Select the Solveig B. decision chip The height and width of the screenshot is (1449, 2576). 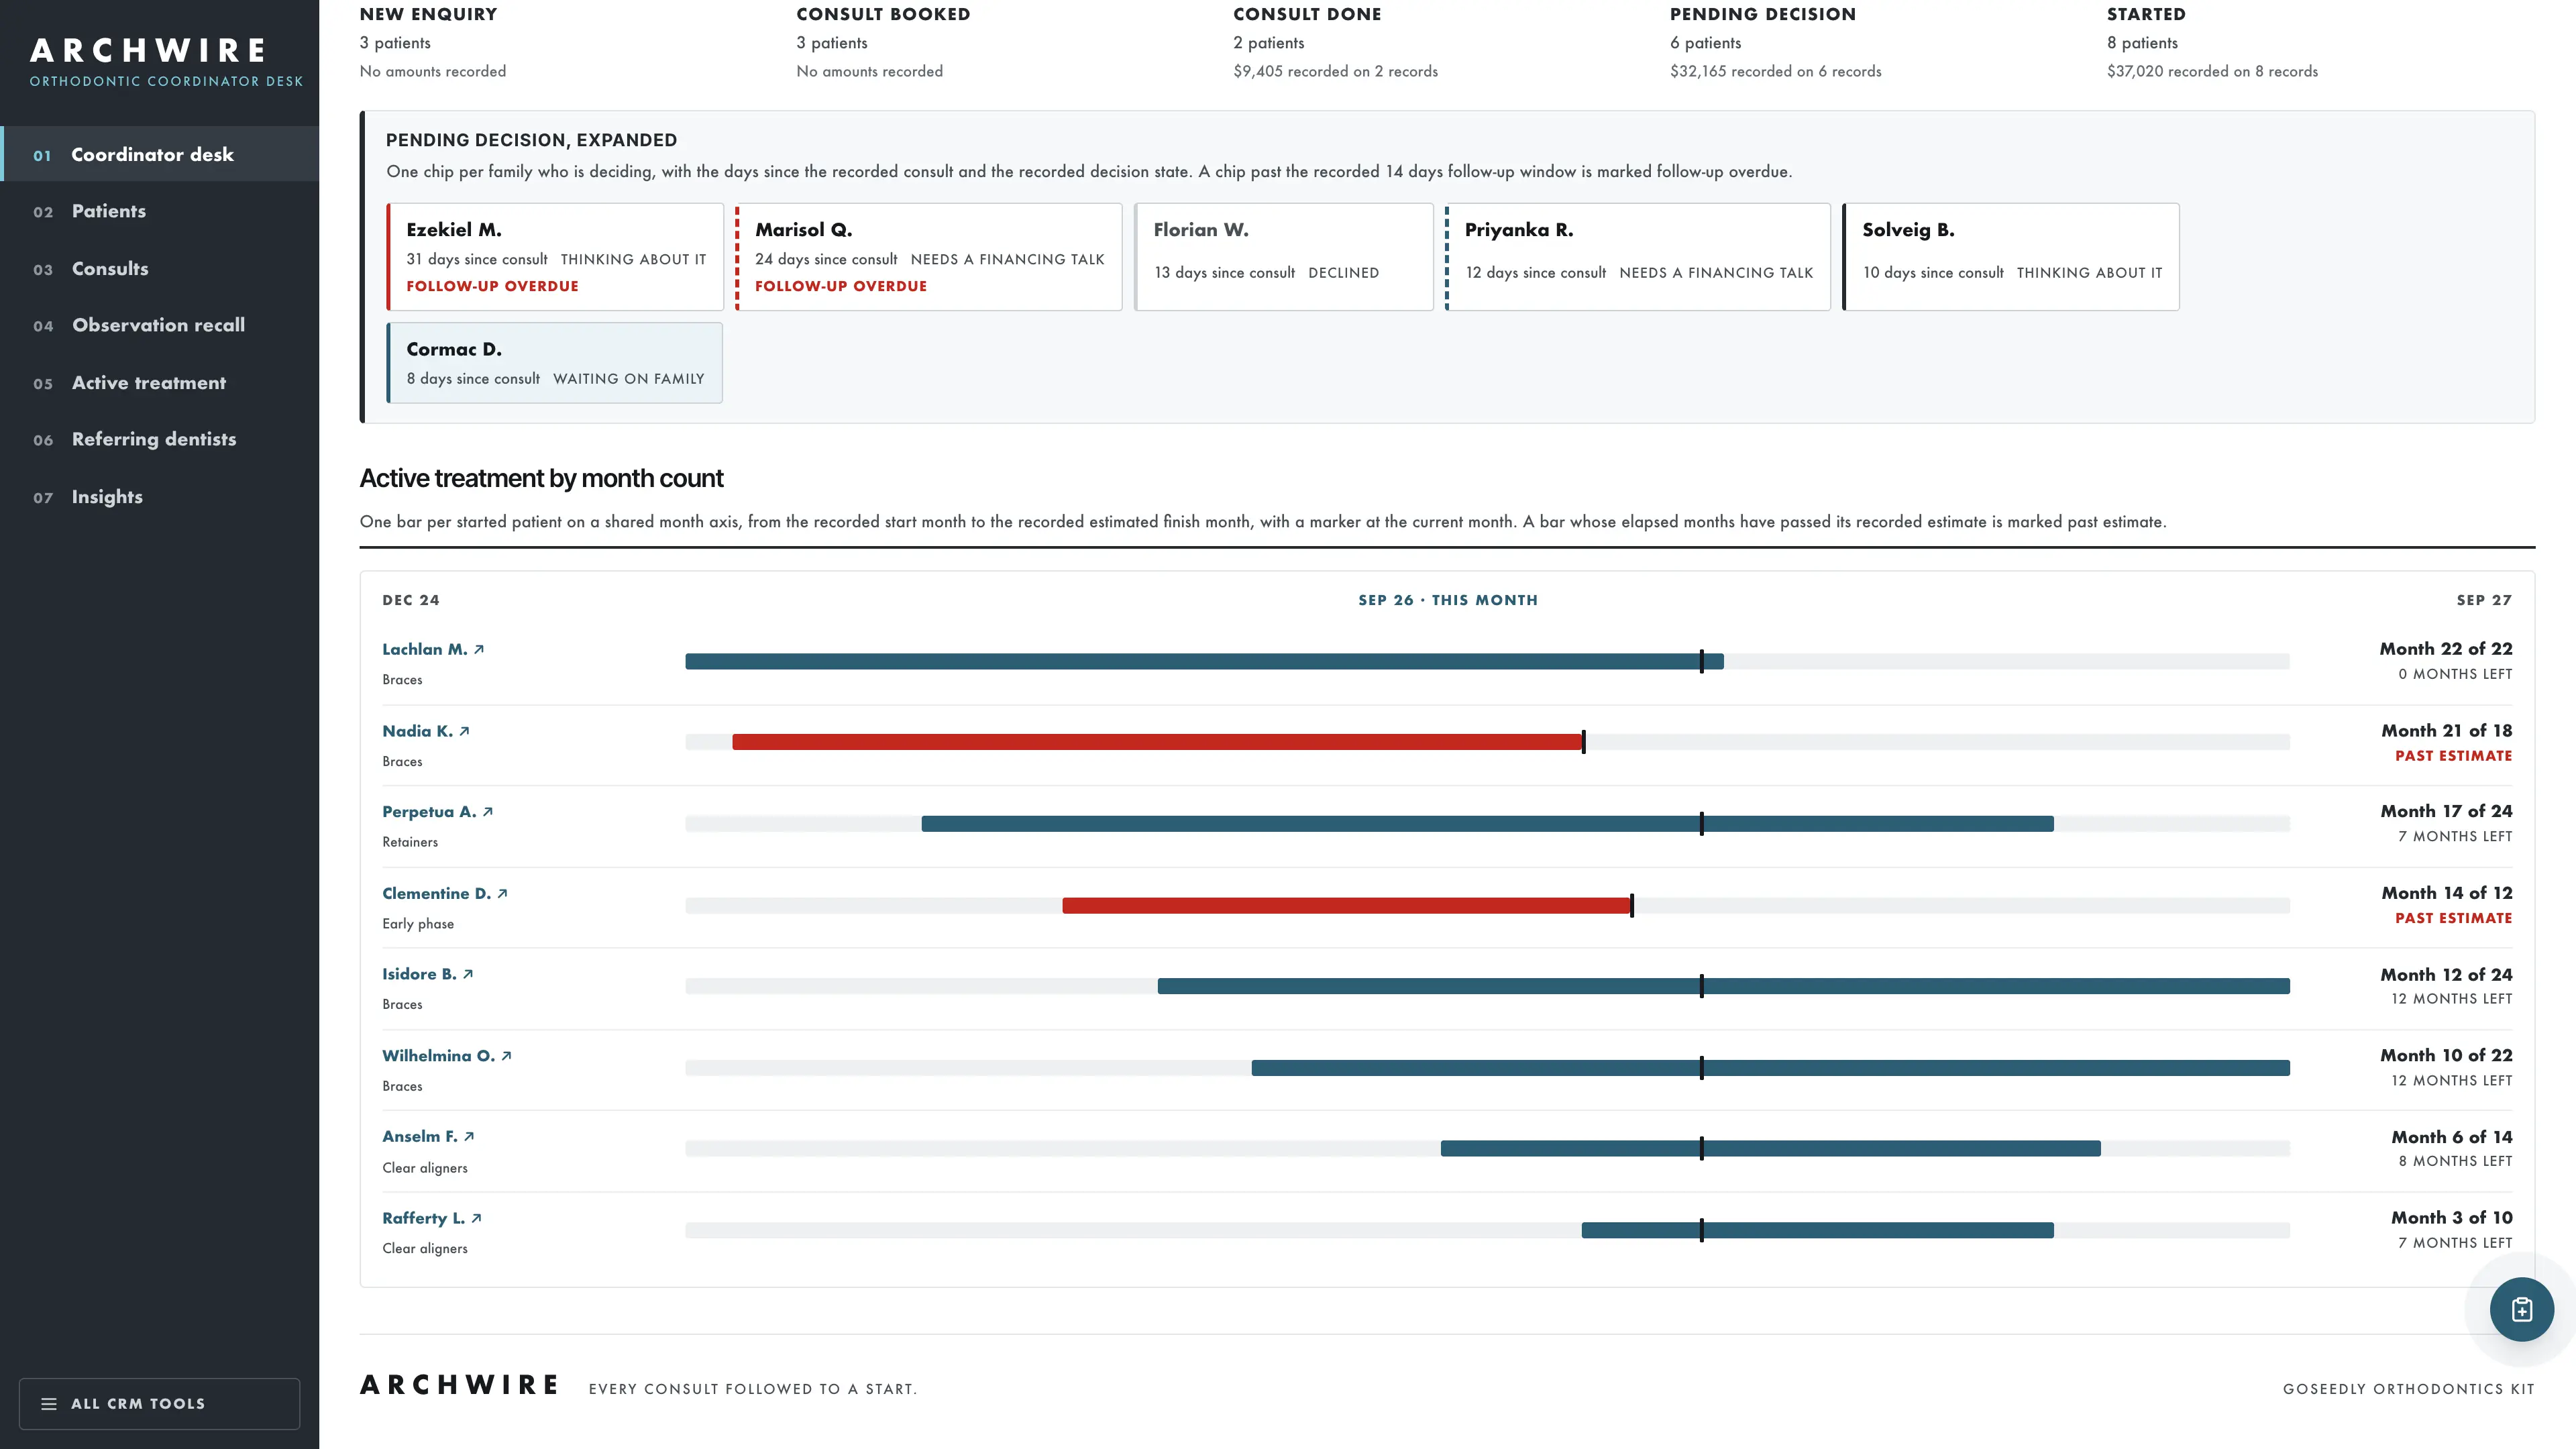[2011, 257]
